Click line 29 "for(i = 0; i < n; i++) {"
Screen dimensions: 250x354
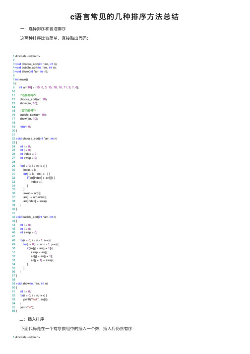pos(33,166)
